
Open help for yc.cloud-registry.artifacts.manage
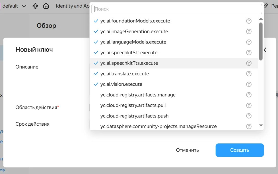249,95
